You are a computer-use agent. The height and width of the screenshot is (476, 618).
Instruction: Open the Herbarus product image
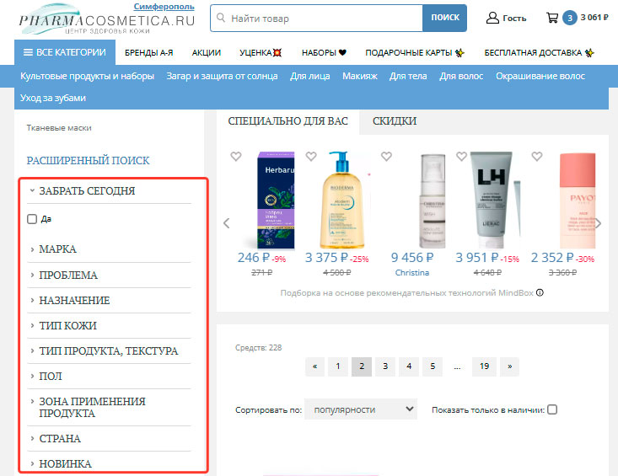pos(276,201)
